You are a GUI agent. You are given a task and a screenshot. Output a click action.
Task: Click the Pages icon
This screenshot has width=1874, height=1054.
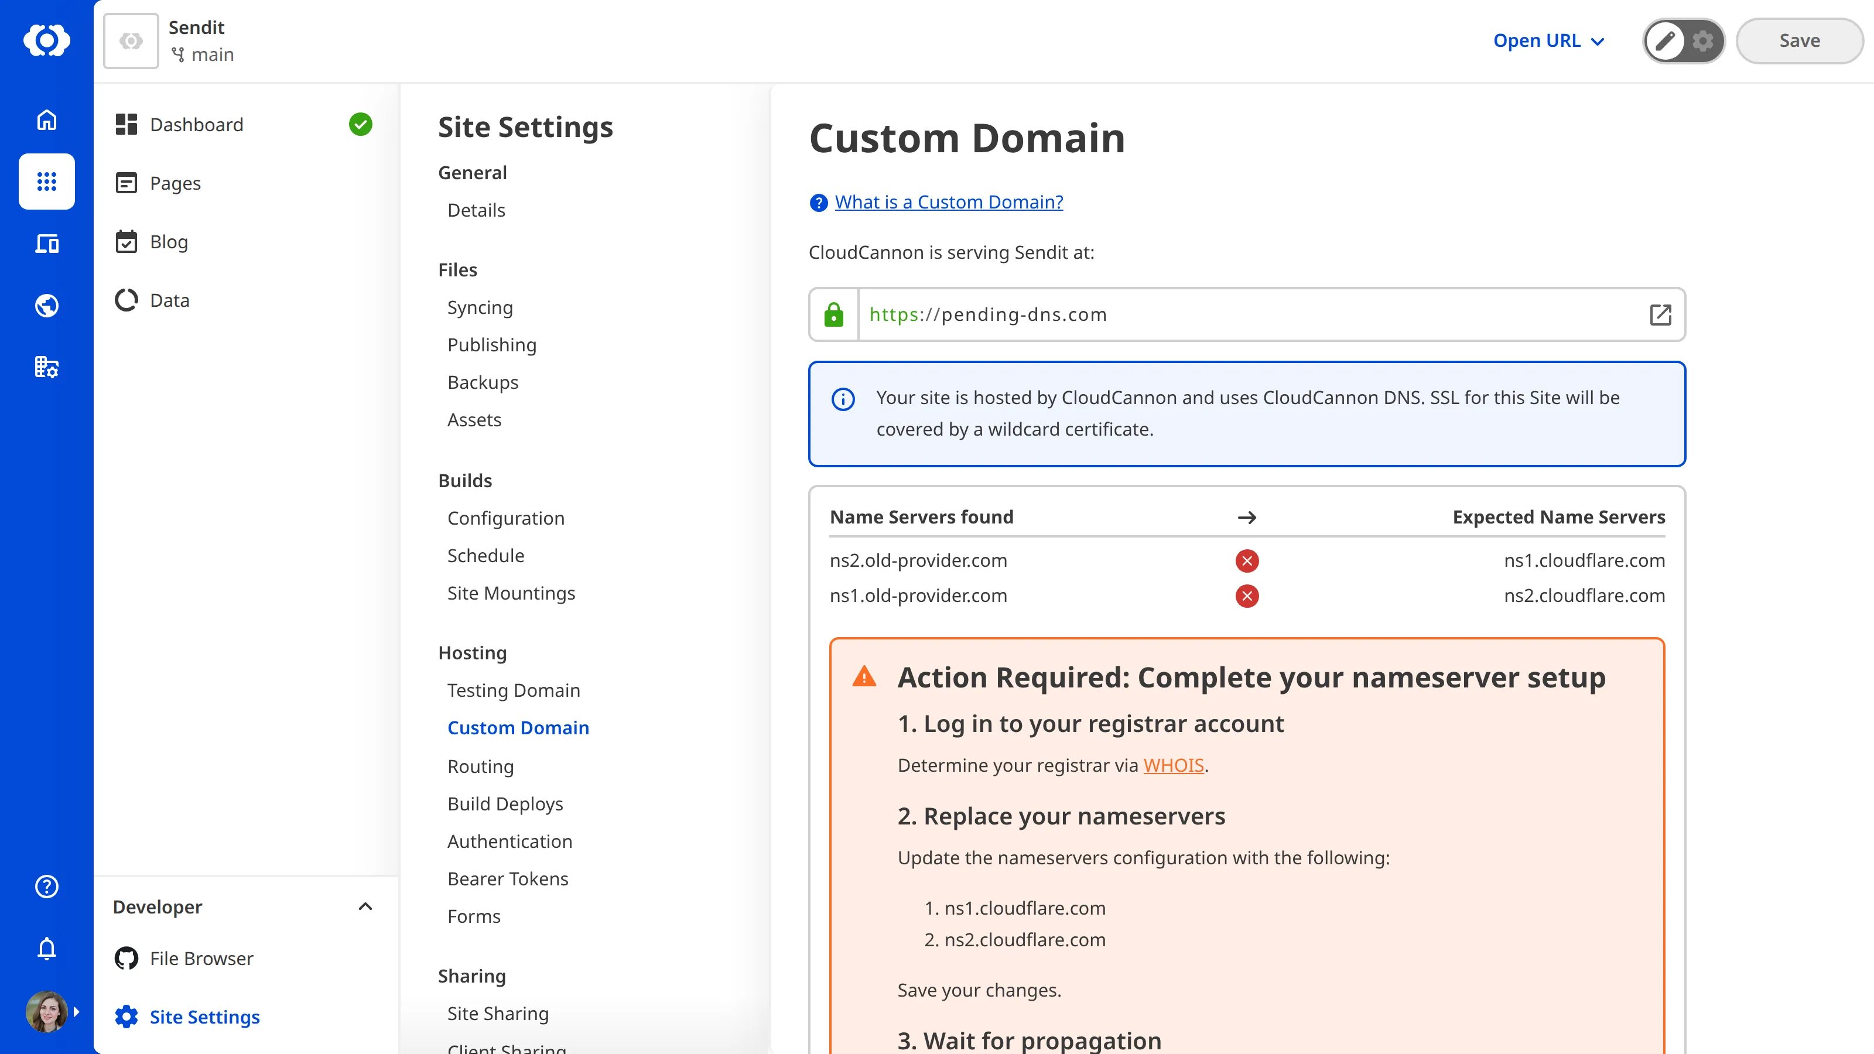[x=126, y=183]
